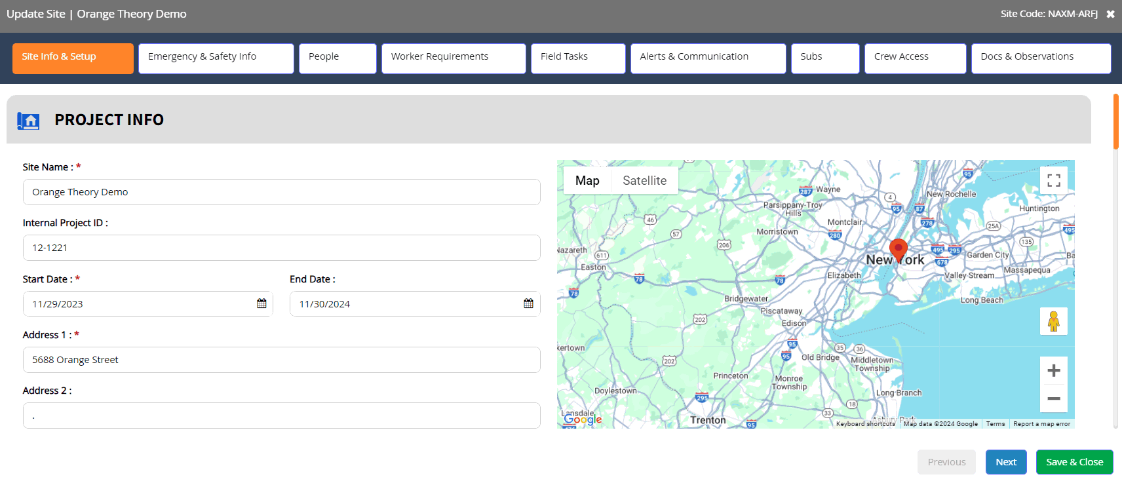
Task: Click the Long Branch map label
Action: [899, 393]
